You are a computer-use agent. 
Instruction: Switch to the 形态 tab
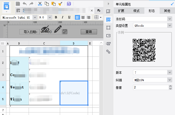click(152, 11)
